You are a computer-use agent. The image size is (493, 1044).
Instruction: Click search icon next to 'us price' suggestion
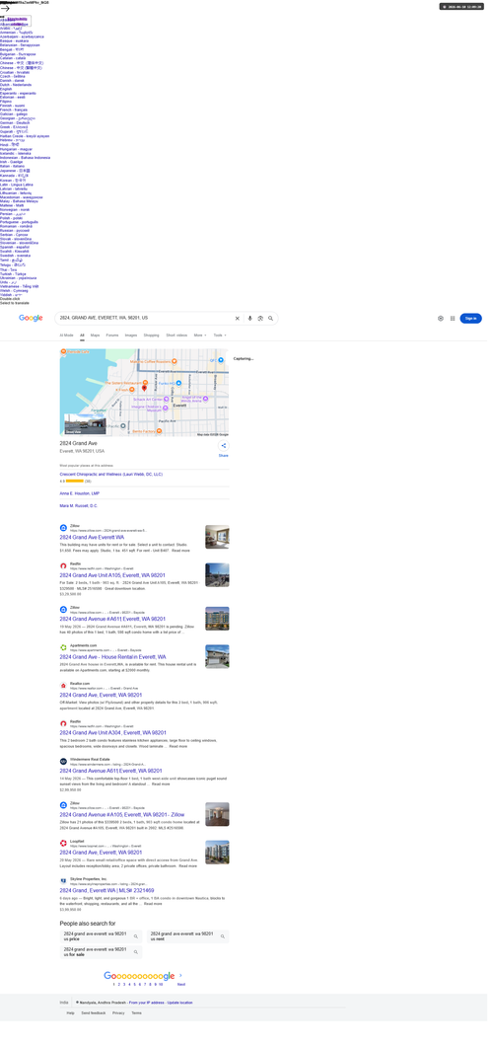coord(136,936)
